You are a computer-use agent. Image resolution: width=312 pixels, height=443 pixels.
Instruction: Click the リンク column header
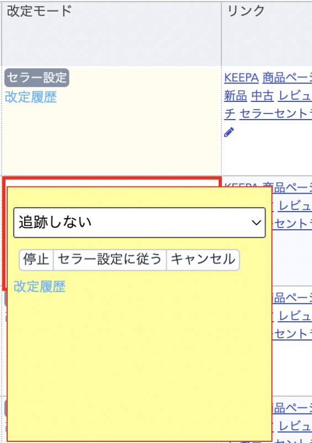tap(267, 34)
